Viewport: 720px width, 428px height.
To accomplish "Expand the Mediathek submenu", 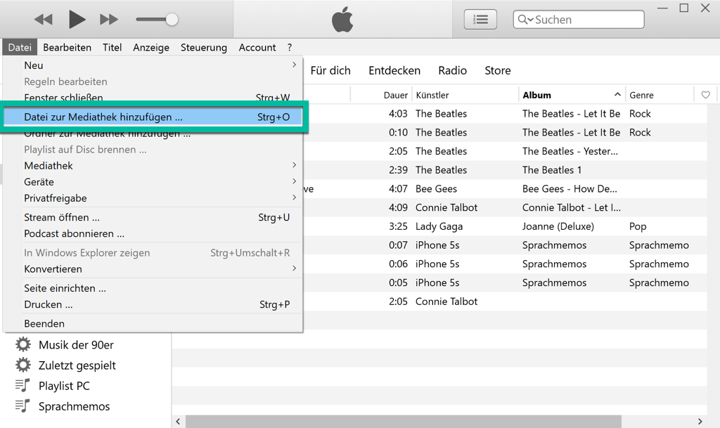I will pyautogui.click(x=153, y=166).
